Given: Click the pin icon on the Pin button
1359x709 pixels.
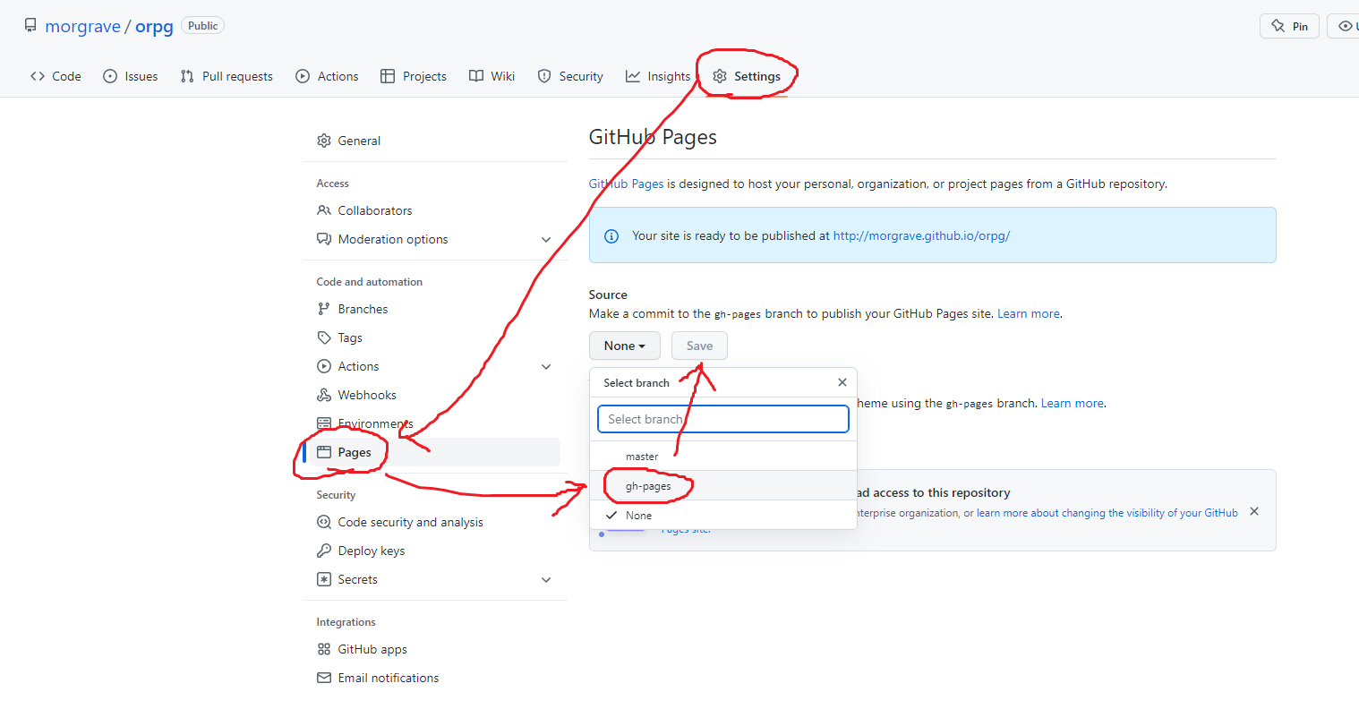Looking at the screenshot, I should pos(1278,26).
